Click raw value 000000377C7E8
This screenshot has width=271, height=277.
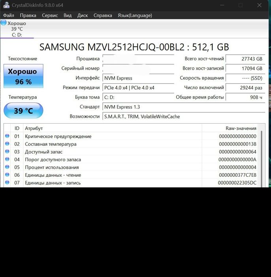[237, 175]
